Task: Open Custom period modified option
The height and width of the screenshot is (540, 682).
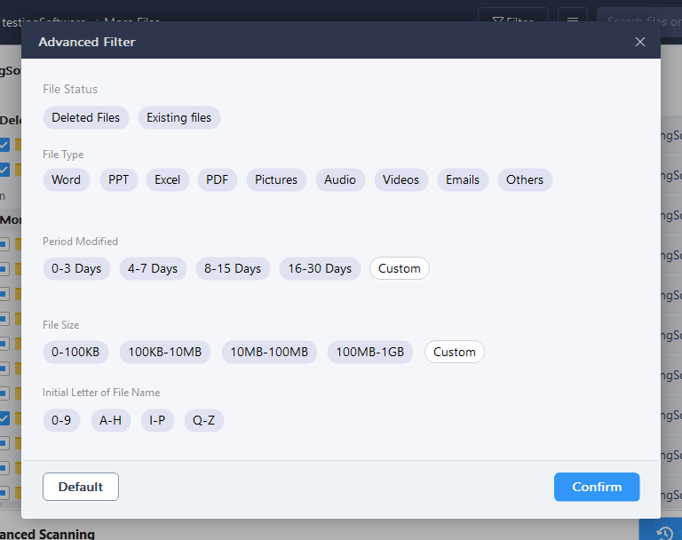Action: coord(400,268)
